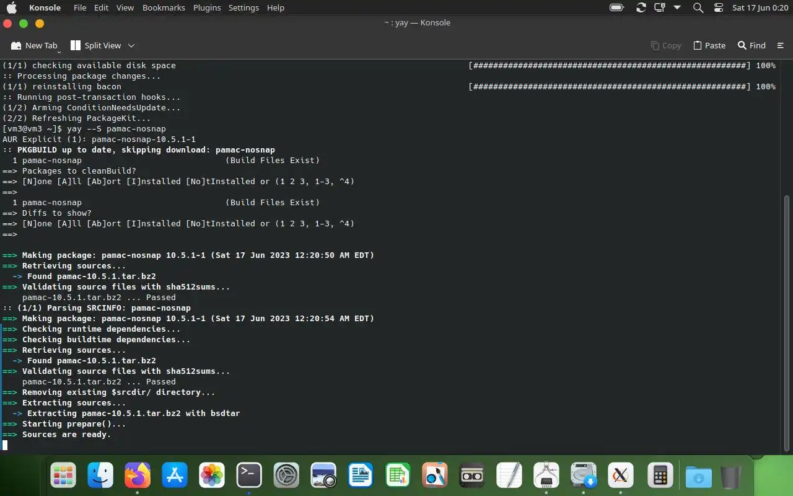Viewport: 793px width, 496px height.
Task: Open the Settings menu
Action: (x=243, y=7)
